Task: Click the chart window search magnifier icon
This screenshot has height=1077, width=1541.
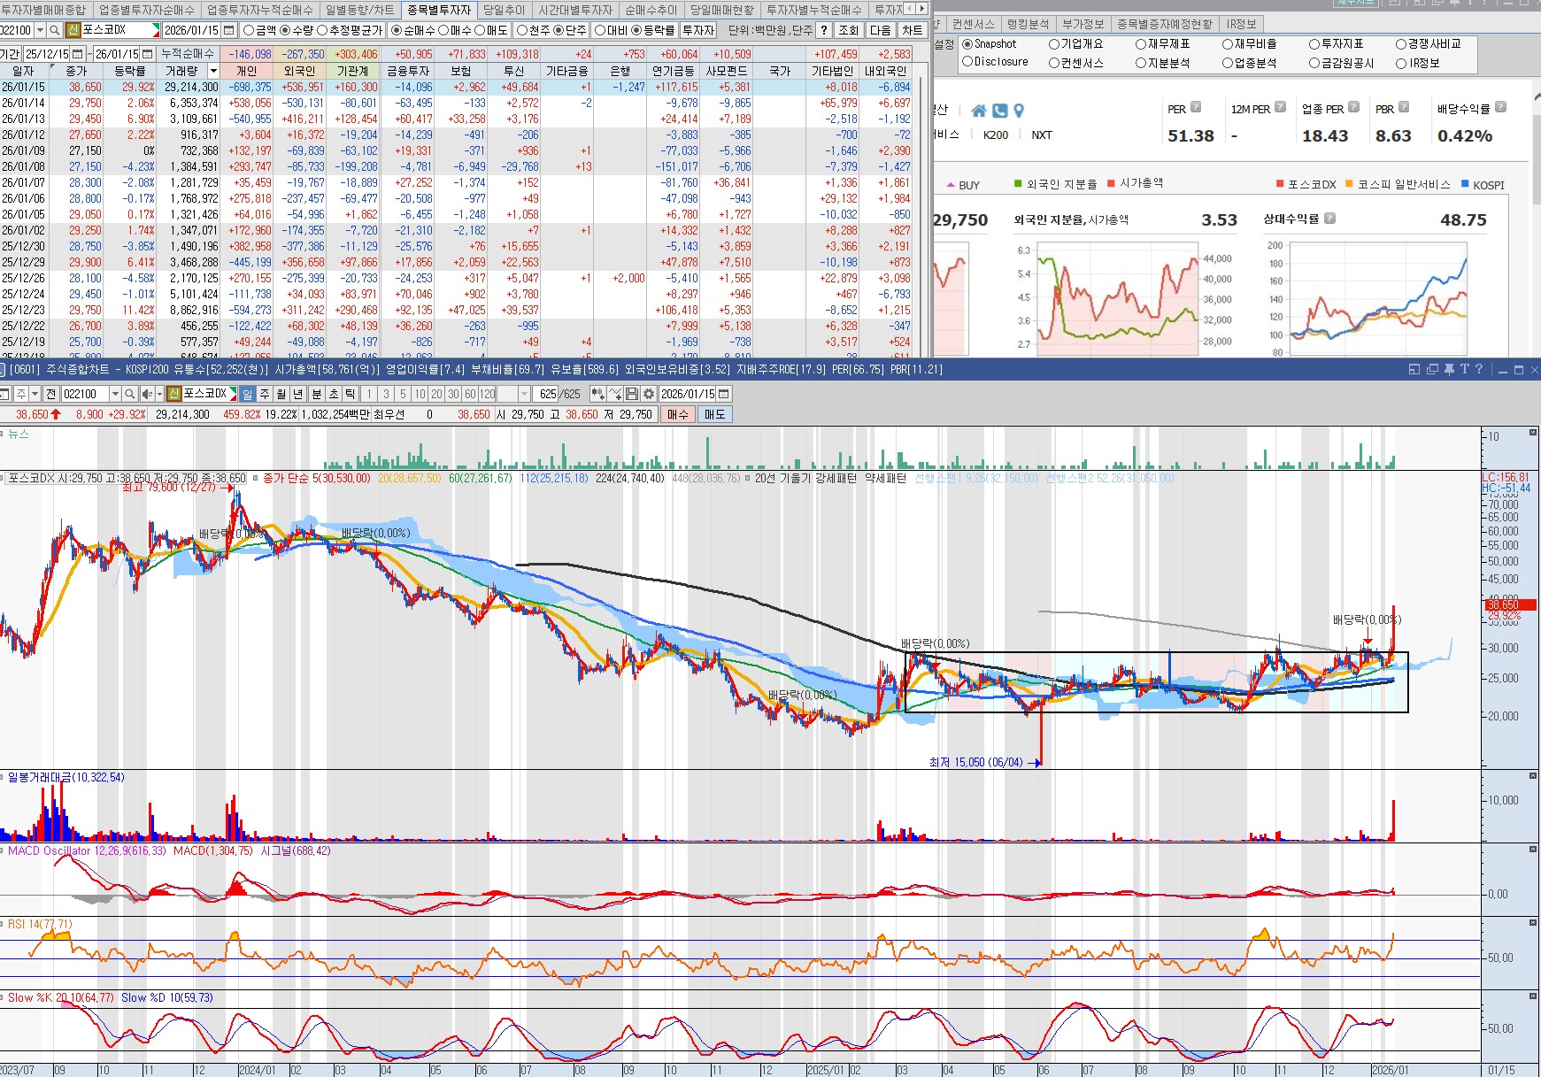Action: [x=130, y=394]
